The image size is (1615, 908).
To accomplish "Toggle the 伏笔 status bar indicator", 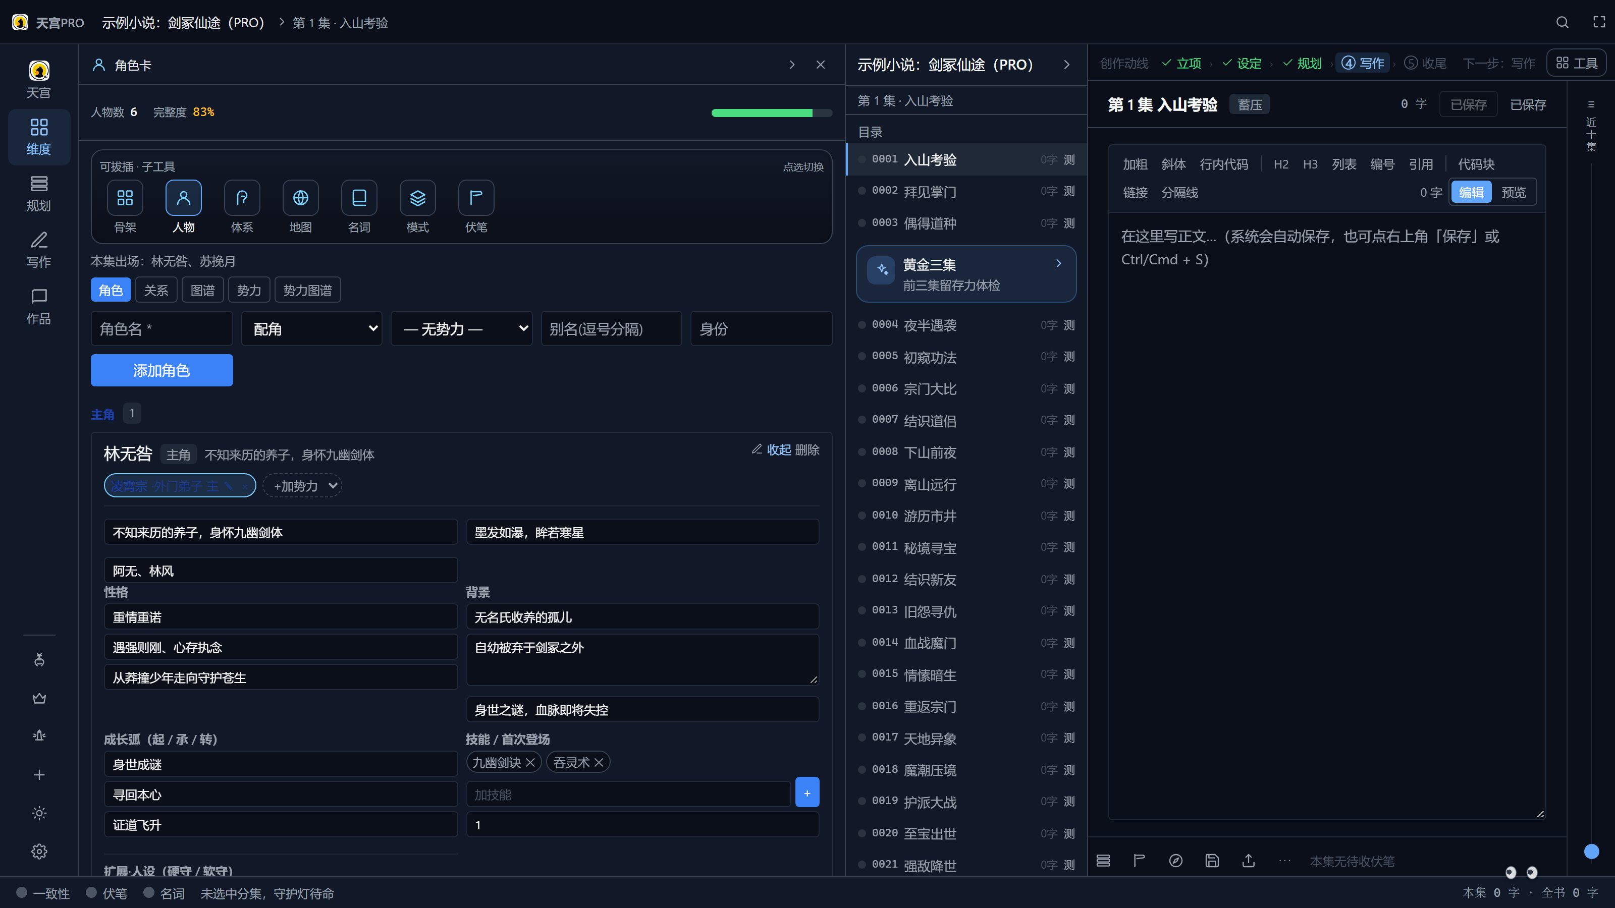I will (x=106, y=893).
